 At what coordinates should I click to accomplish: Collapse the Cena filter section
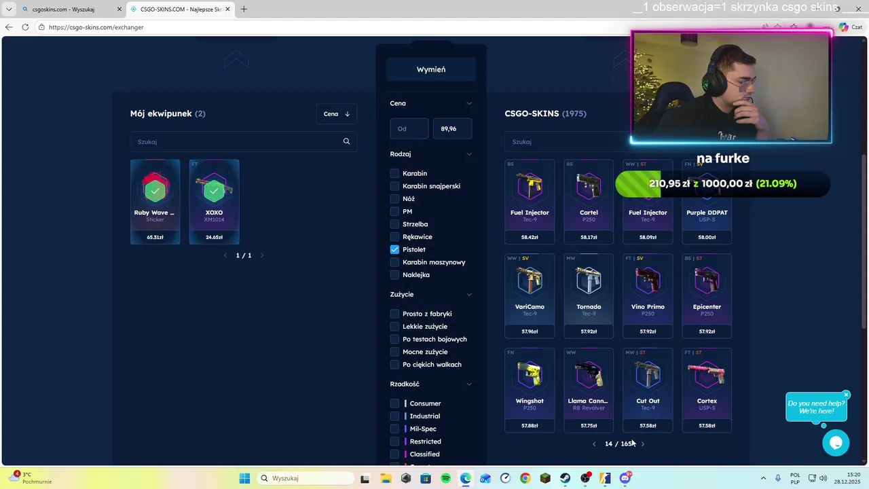point(468,103)
